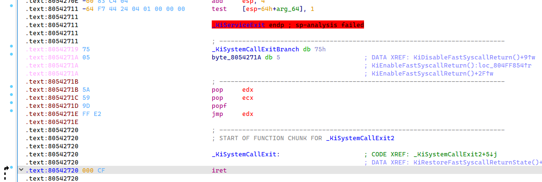Click opcode byte 9D
The width and height of the screenshot is (542, 182).
click(86, 105)
